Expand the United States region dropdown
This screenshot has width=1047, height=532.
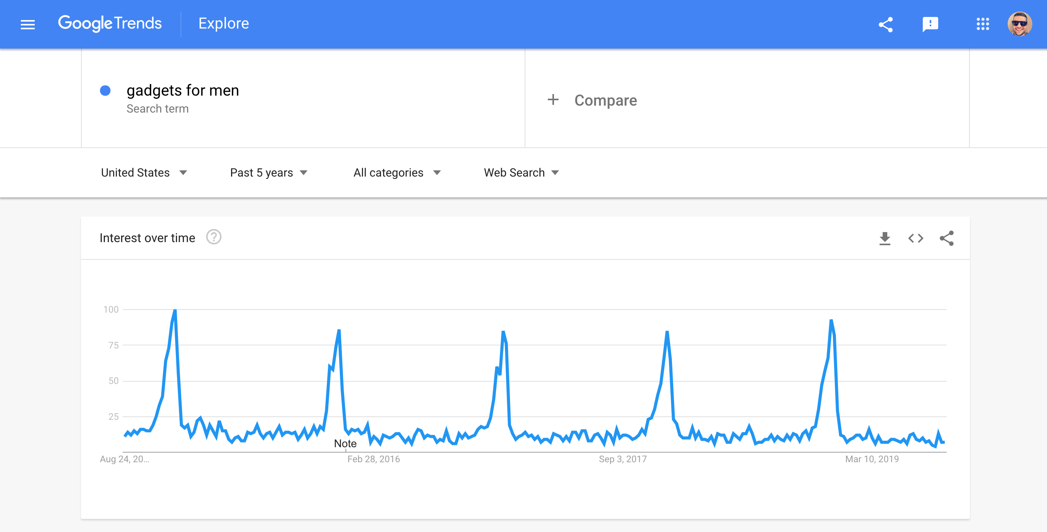click(x=144, y=173)
